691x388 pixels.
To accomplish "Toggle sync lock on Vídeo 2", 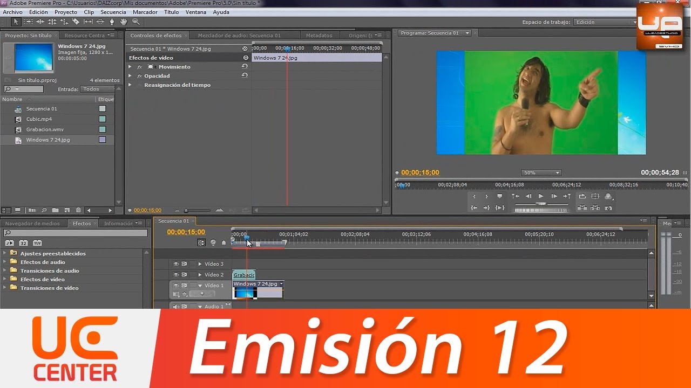I will tap(184, 275).
